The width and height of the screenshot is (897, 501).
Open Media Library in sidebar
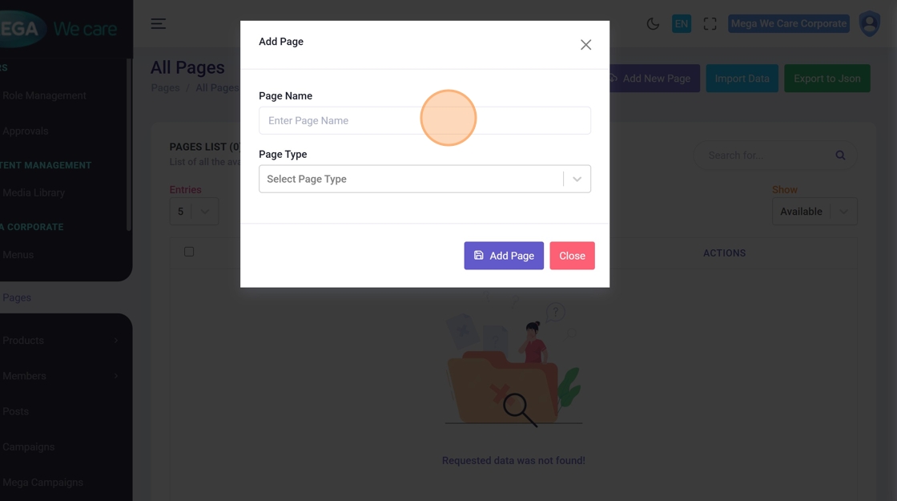click(x=34, y=193)
